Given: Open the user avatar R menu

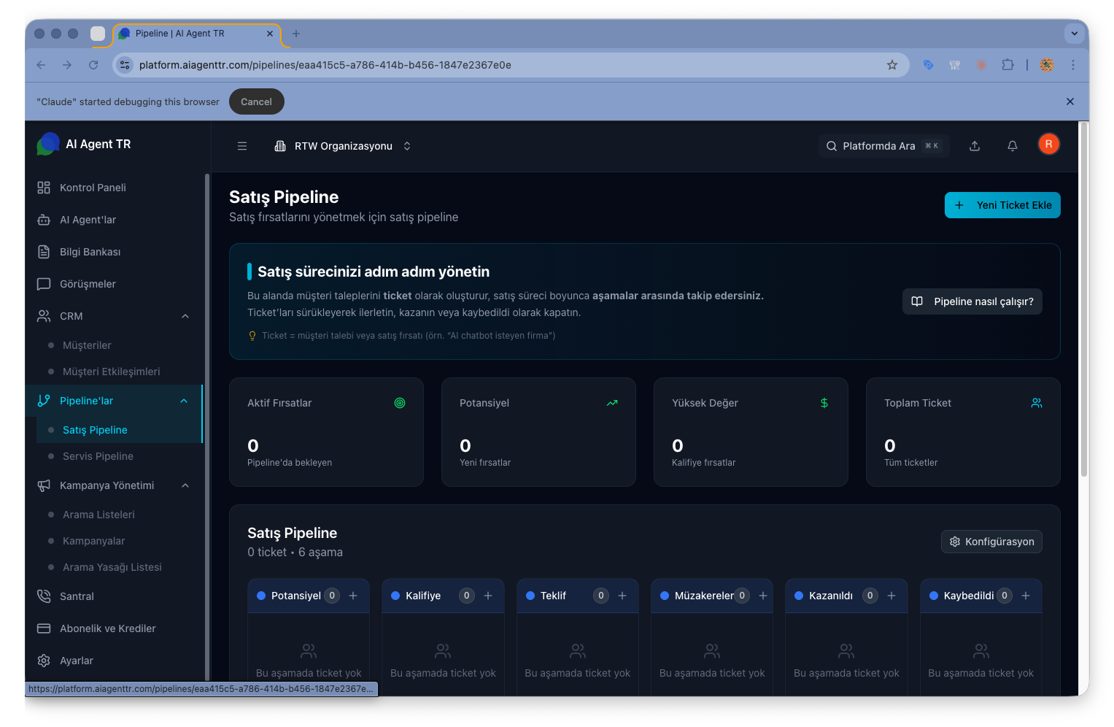Looking at the screenshot, I should 1048,144.
